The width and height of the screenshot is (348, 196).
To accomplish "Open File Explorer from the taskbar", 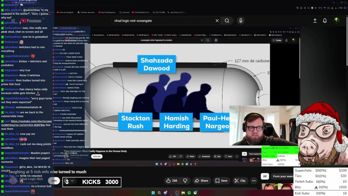I will tap(183, 193).
